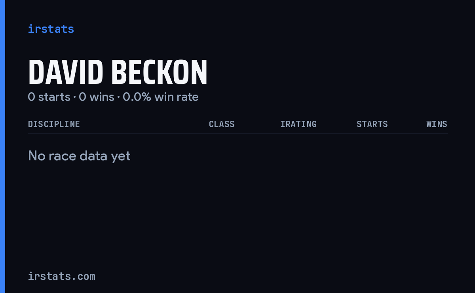Image resolution: width=475 pixels, height=293 pixels.
Task: Click the dot separator after '0 starts'
Action: (74, 97)
